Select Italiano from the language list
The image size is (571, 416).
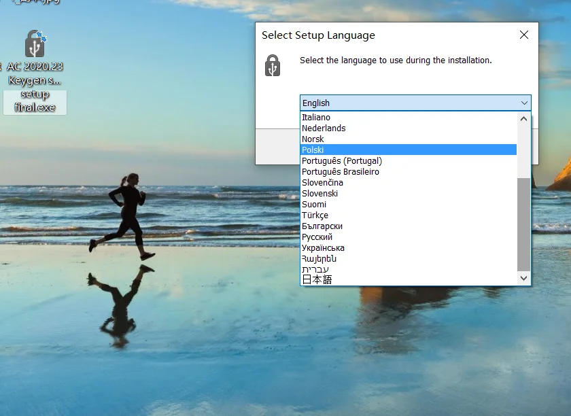409,118
